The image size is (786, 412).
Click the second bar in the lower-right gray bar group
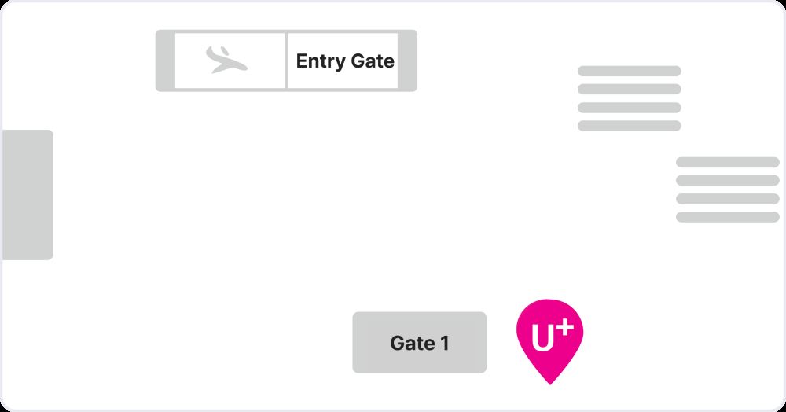(x=727, y=180)
